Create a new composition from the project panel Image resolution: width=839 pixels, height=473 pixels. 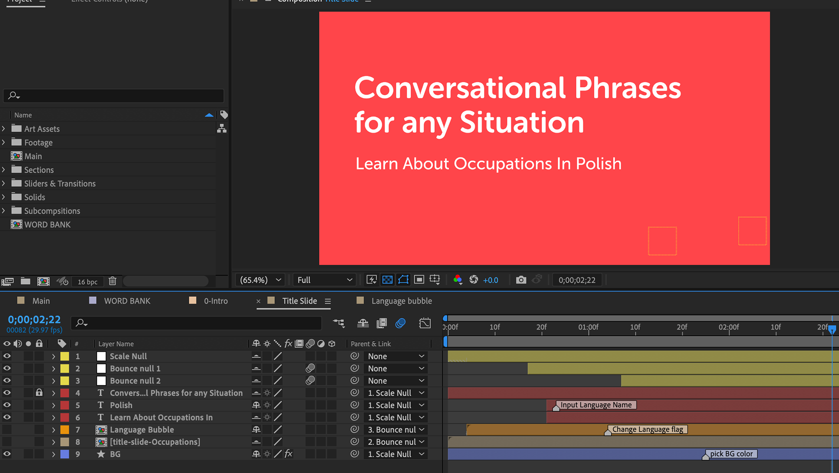(43, 281)
